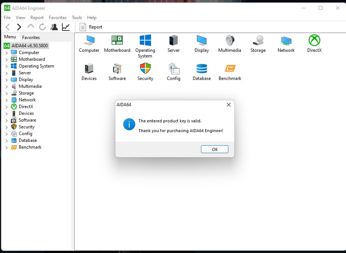346x253 pixels.
Task: Open the Config icon in main pane
Action: point(174,69)
